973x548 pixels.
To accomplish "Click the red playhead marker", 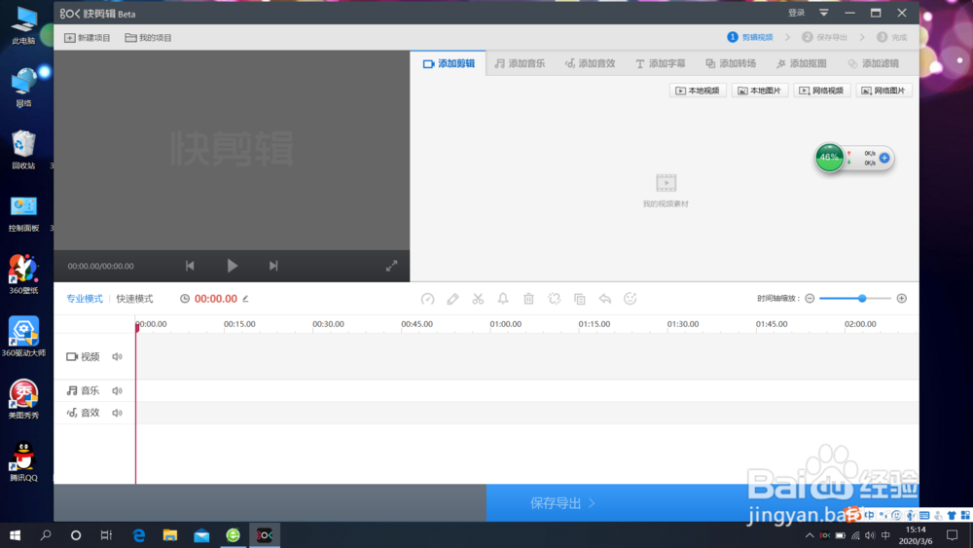I will pos(137,327).
